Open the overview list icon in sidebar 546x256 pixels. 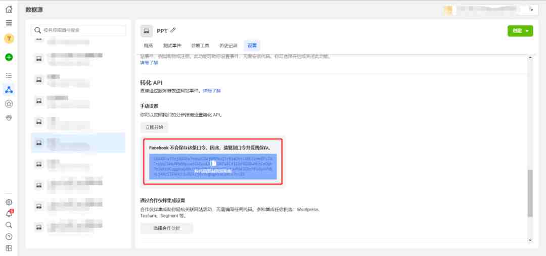9,75
